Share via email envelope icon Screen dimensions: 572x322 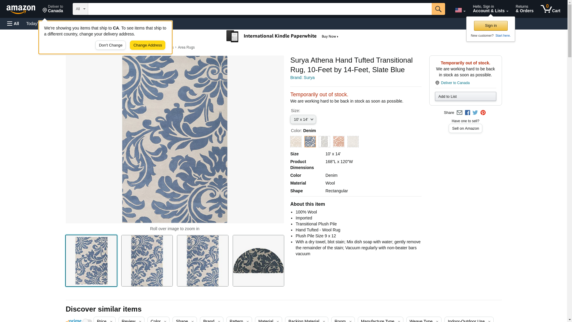[459, 113]
